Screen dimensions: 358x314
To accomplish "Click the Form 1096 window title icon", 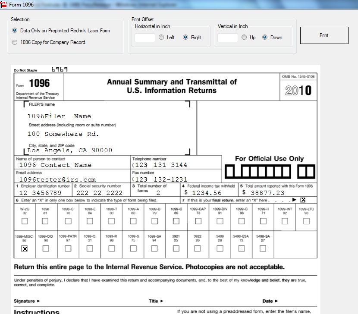I will [x=3, y=4].
